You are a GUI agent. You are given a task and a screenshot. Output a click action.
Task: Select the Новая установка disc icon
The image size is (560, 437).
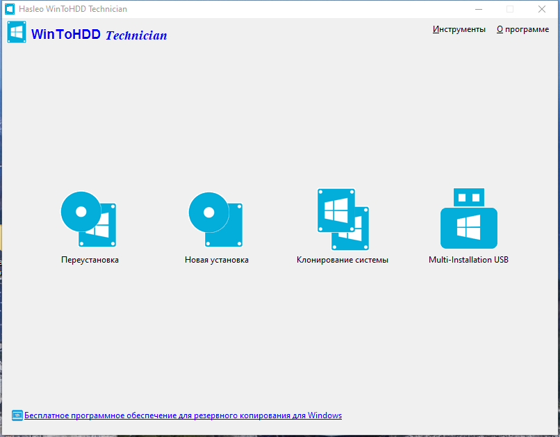click(214, 217)
